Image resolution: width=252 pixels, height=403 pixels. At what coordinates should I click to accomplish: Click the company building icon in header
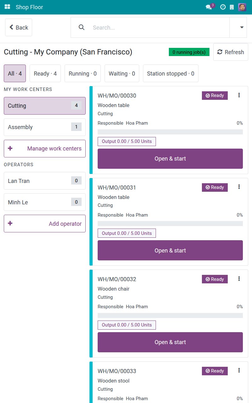click(232, 7)
